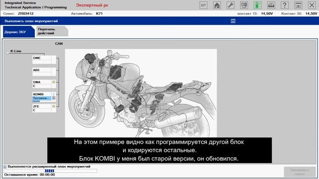Screen dimensions: 319x179
Task: Close the application with the X icon
Action: 312,5
